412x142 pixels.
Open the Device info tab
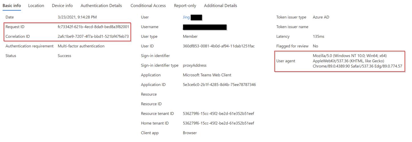coord(62,6)
